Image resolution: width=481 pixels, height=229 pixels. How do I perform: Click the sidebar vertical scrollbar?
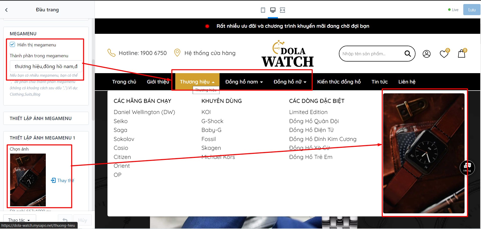pyautogui.click(x=93, y=90)
